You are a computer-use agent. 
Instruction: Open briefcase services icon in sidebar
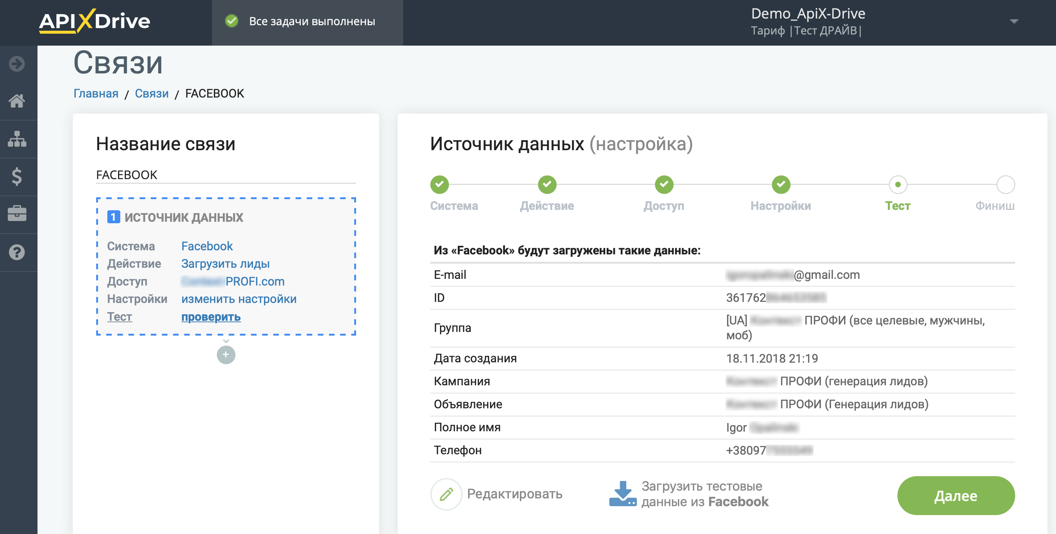pyautogui.click(x=17, y=213)
